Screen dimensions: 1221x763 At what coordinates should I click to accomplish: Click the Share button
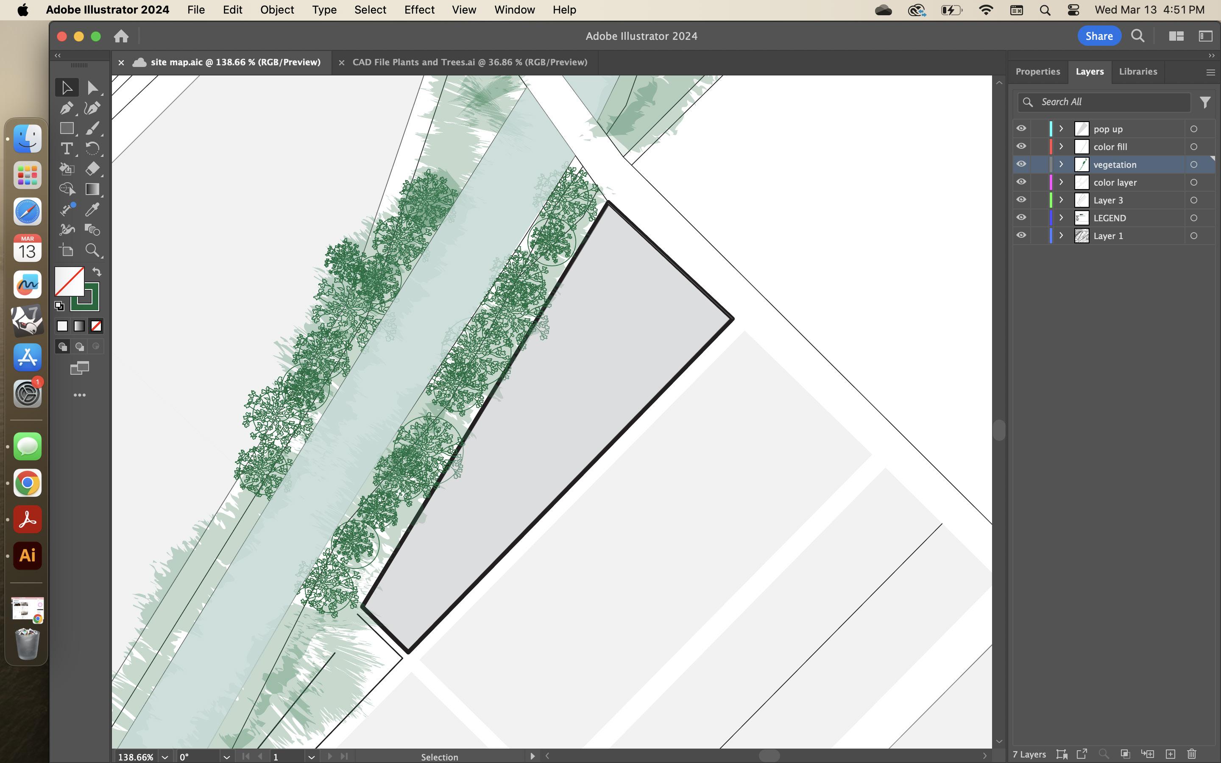point(1099,36)
